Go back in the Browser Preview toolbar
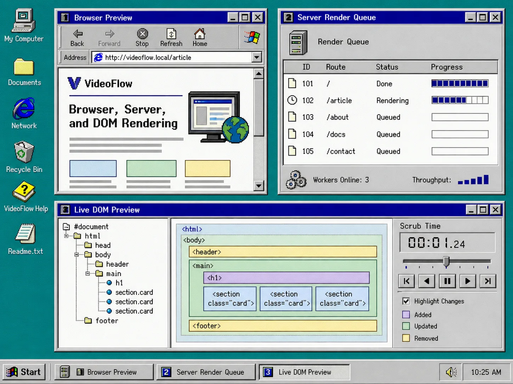Image resolution: width=513 pixels, height=384 pixels. (x=77, y=38)
